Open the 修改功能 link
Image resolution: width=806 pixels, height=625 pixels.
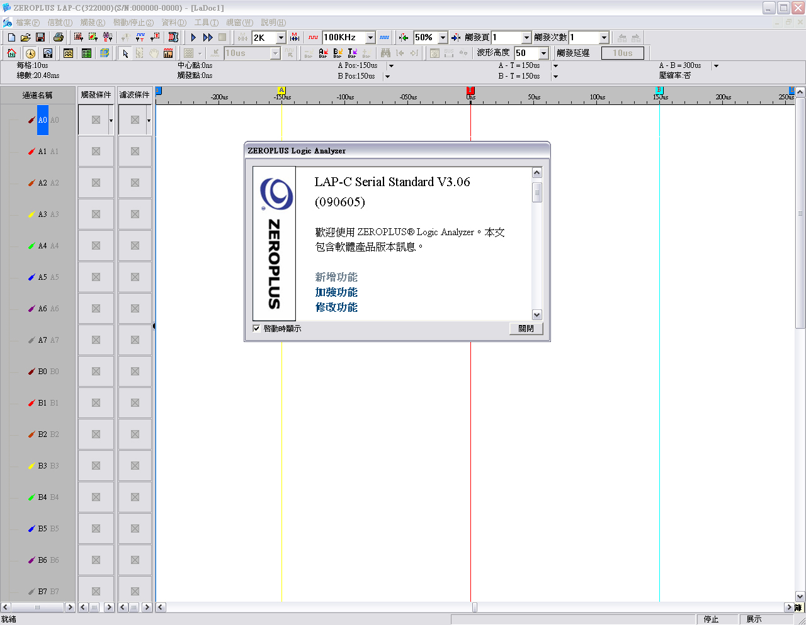(336, 307)
